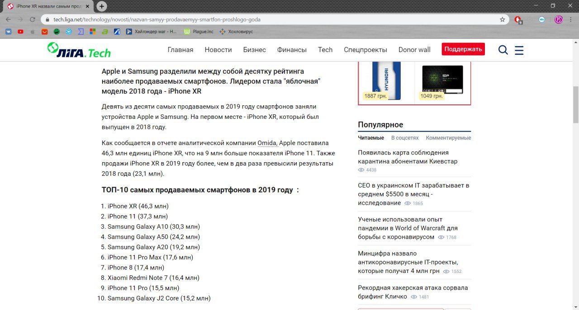Viewport: 579px width, 310px height.
Task: Open the Apple bookmark icon
Action: 33,32
